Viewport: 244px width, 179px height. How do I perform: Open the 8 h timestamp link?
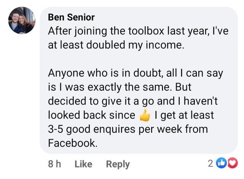55,164
